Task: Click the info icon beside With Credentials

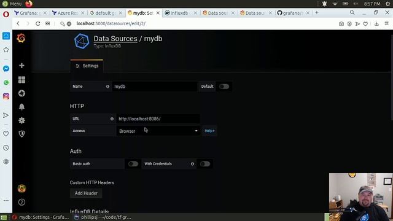Action: point(192,164)
